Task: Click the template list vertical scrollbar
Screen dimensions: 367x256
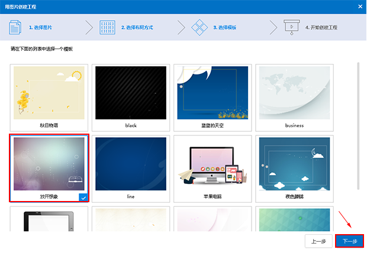Action: click(358, 126)
